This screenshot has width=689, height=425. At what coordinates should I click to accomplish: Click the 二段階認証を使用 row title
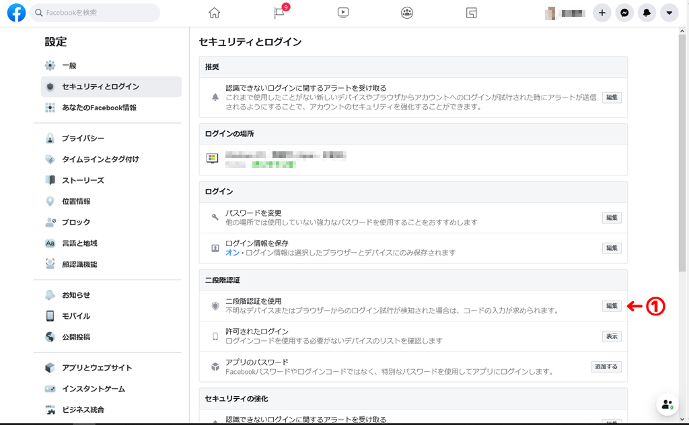[x=254, y=301]
